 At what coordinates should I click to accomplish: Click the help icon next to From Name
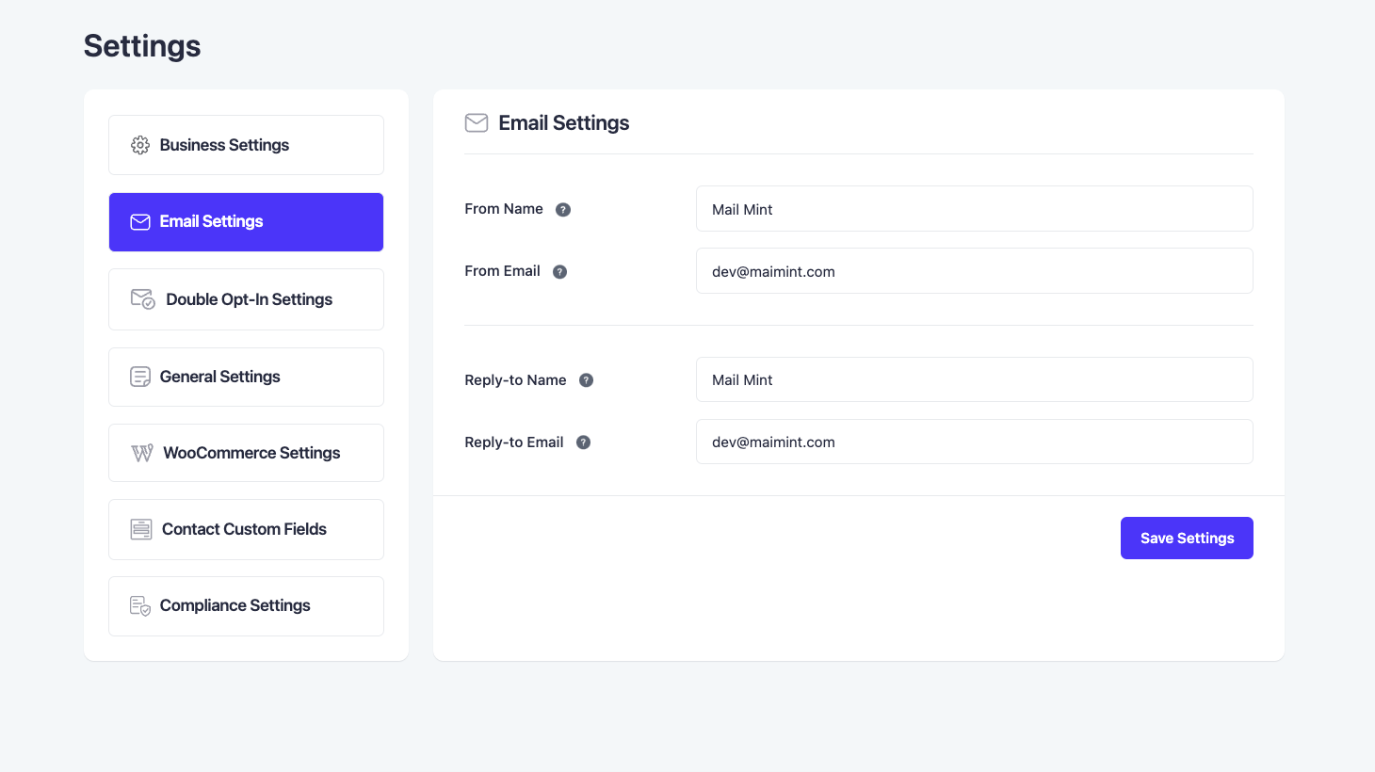coord(563,210)
